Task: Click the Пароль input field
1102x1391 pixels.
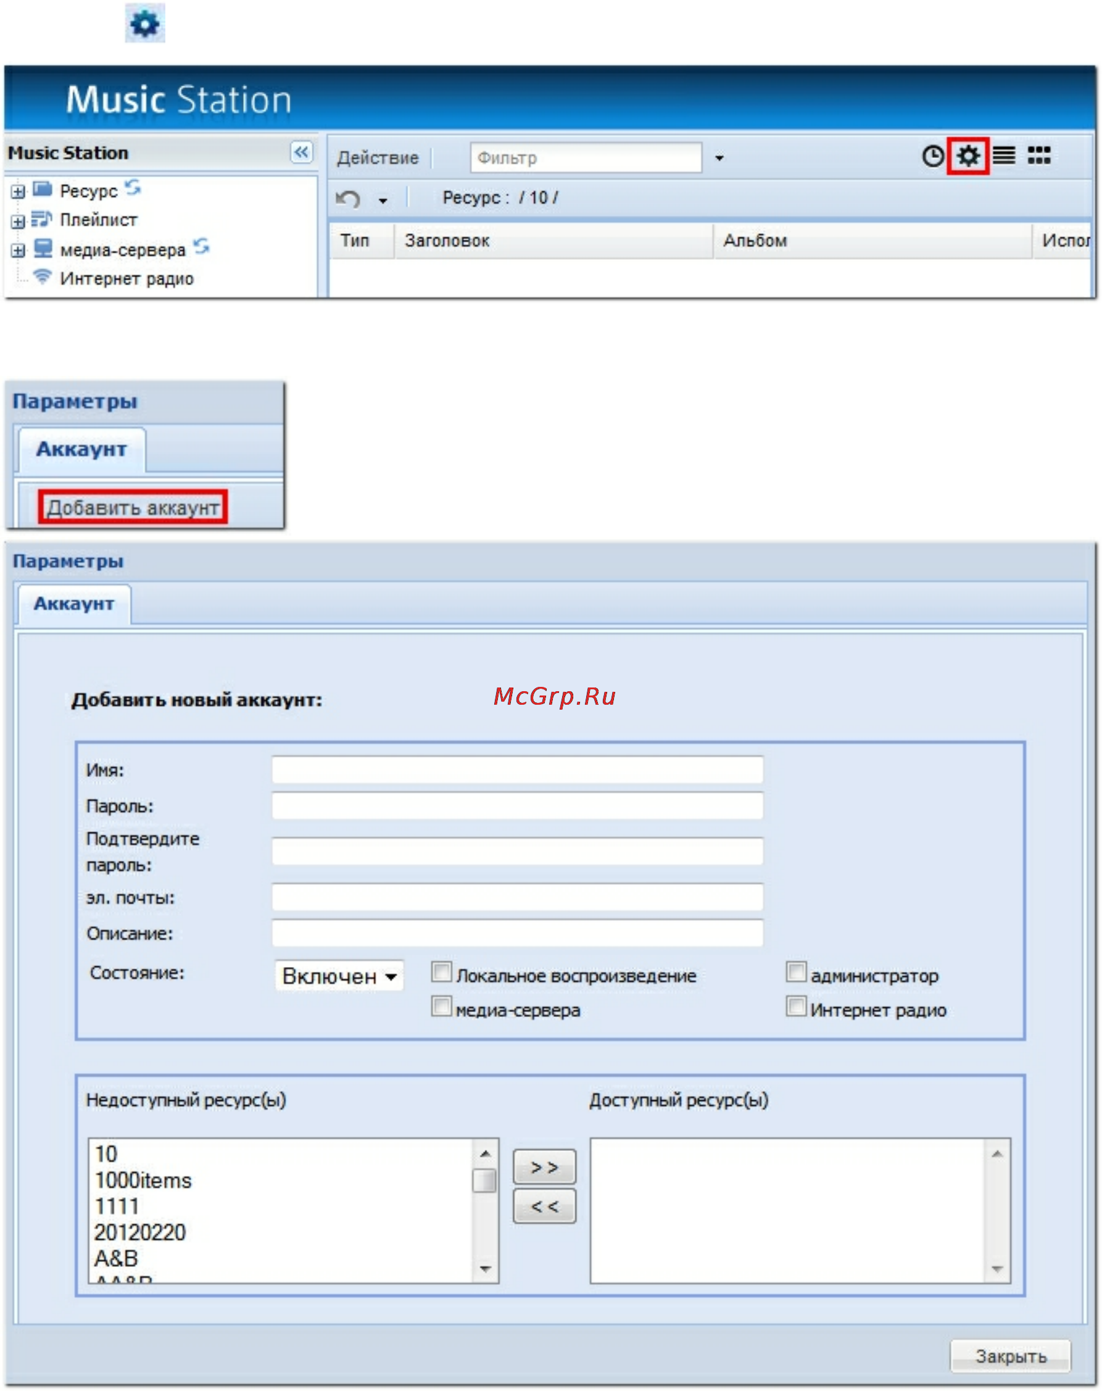Action: pos(518,806)
